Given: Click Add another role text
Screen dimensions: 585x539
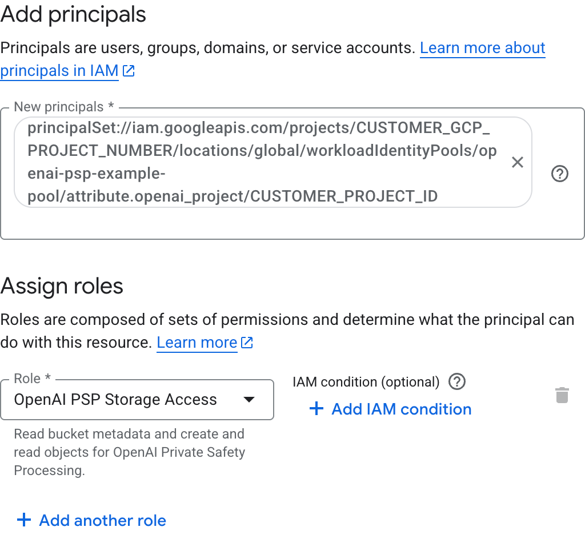Looking at the screenshot, I should pyautogui.click(x=103, y=520).
